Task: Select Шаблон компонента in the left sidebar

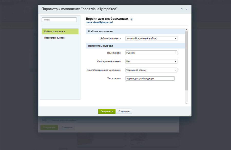Action: click(60, 31)
